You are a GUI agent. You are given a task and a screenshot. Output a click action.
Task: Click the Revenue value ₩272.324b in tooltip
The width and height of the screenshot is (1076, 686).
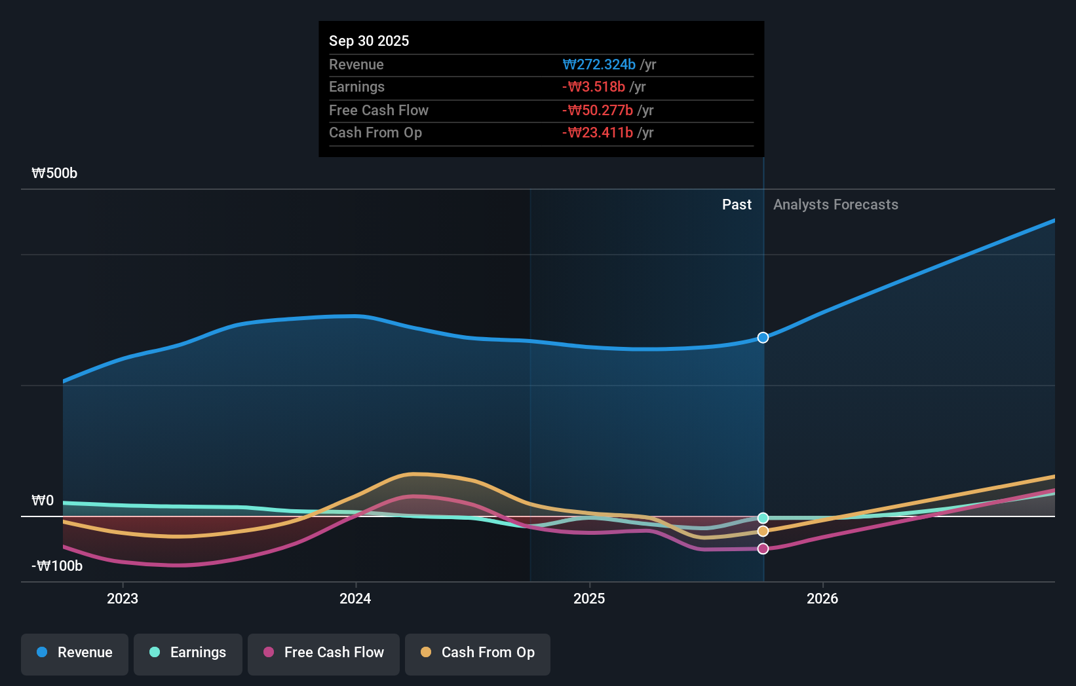(x=598, y=65)
